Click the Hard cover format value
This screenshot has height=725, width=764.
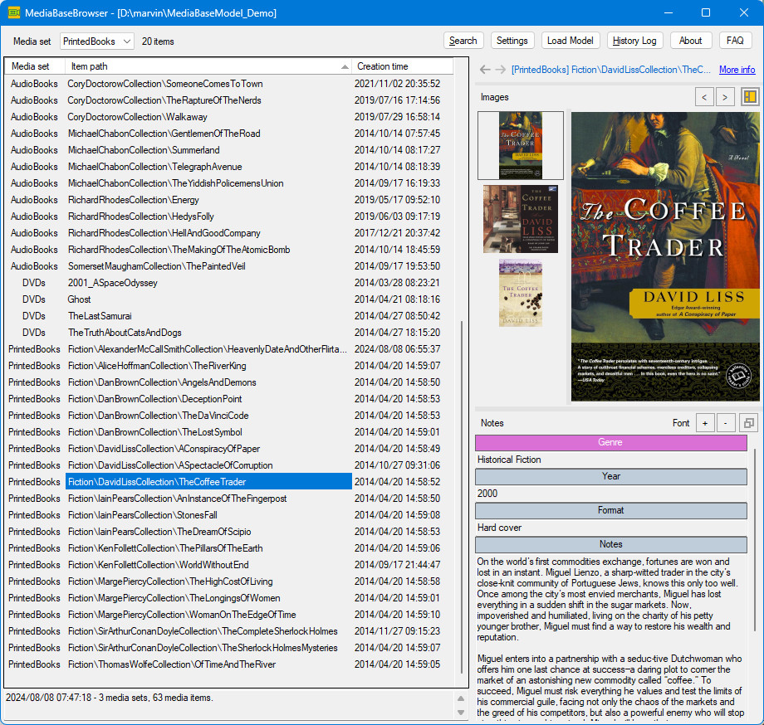coord(499,528)
